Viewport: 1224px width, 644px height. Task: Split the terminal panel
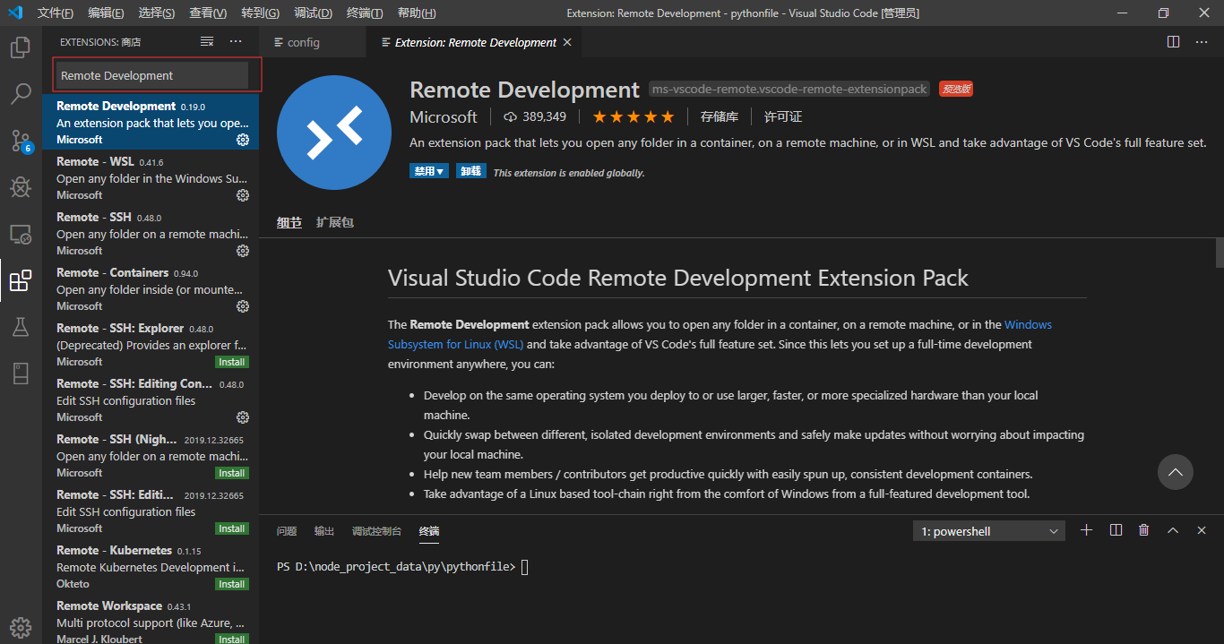point(1116,530)
